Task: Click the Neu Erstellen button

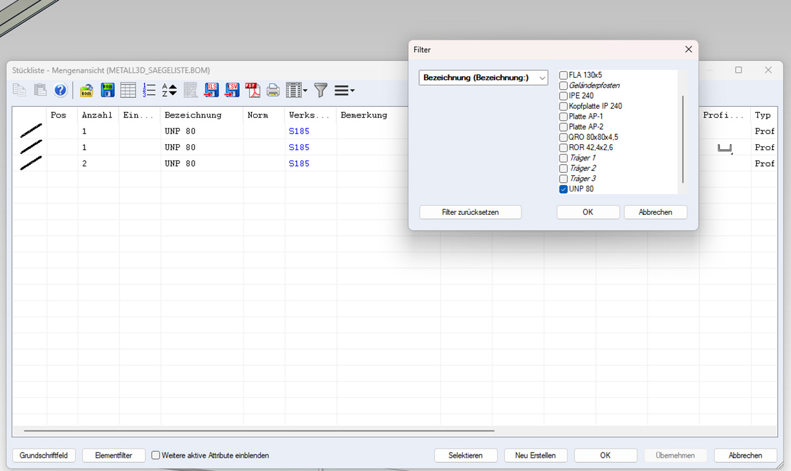Action: click(x=535, y=455)
